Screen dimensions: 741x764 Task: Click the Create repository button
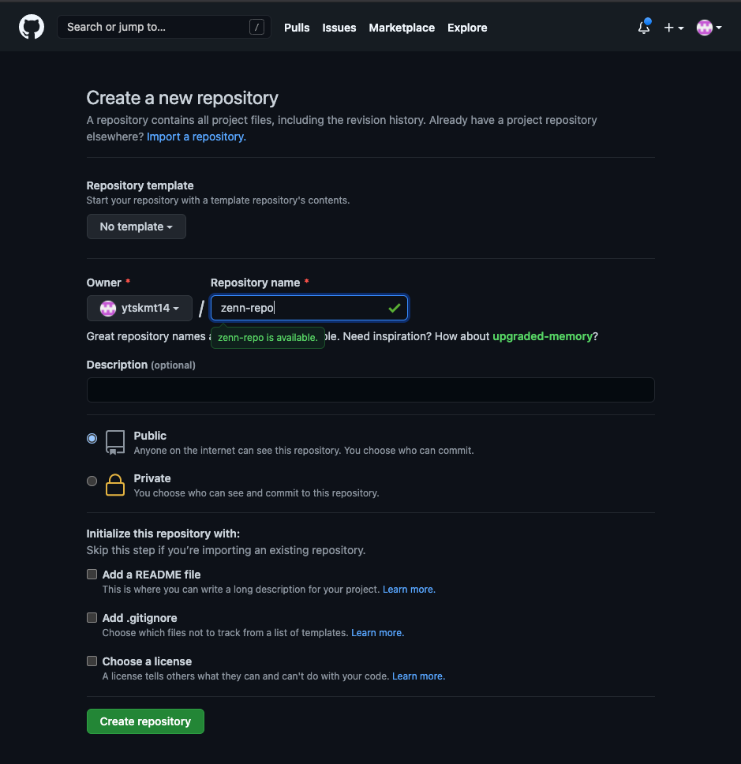(x=145, y=721)
